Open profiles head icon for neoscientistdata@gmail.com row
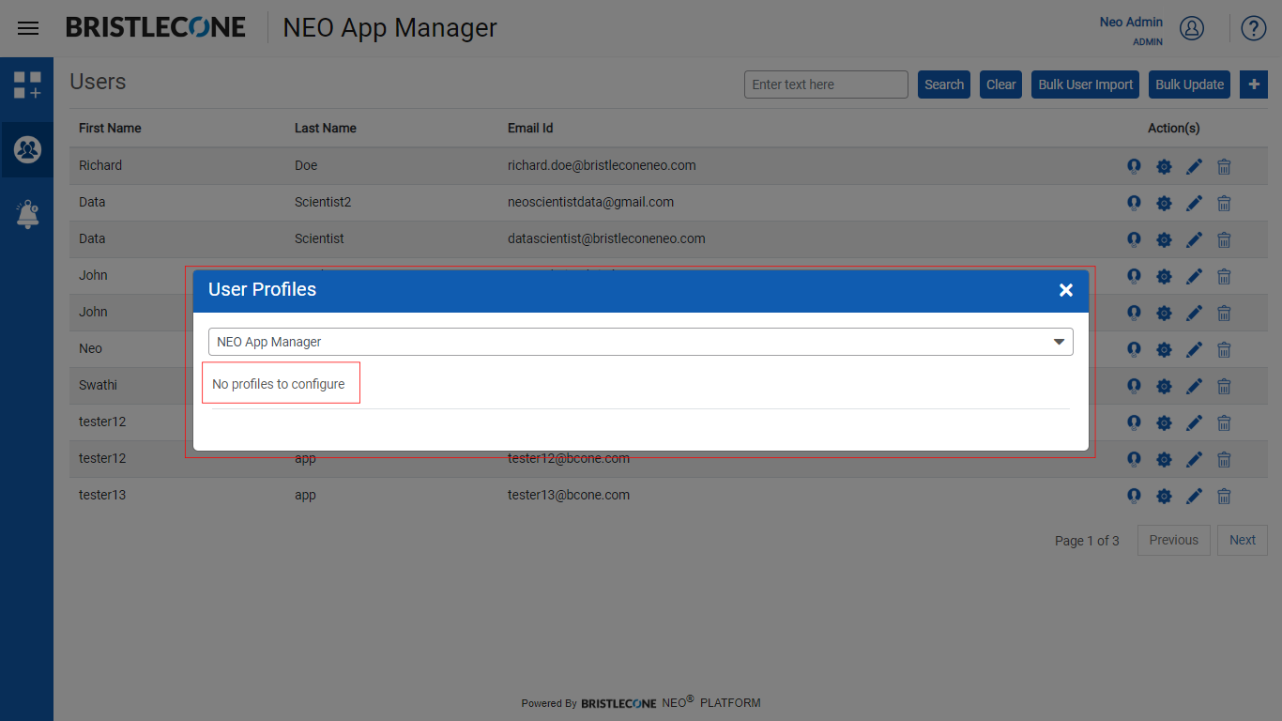Screen dimensions: 1282x721 (x=1134, y=203)
